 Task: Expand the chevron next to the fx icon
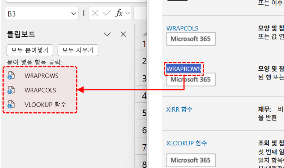tap(127, 13)
